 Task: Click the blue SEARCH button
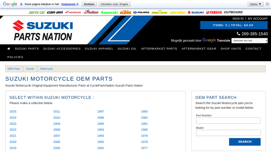[x=245, y=142]
